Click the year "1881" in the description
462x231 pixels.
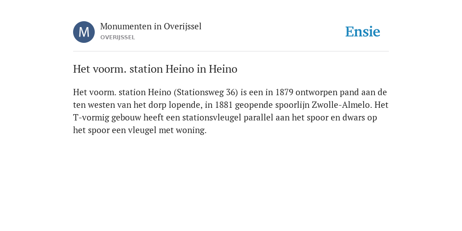click(x=224, y=105)
